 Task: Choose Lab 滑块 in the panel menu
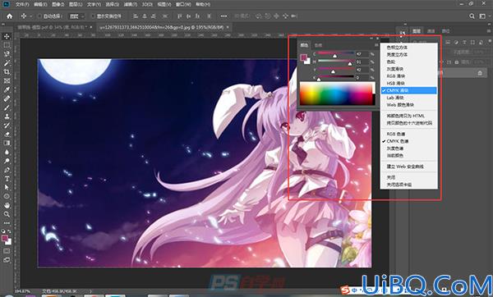[408, 98]
